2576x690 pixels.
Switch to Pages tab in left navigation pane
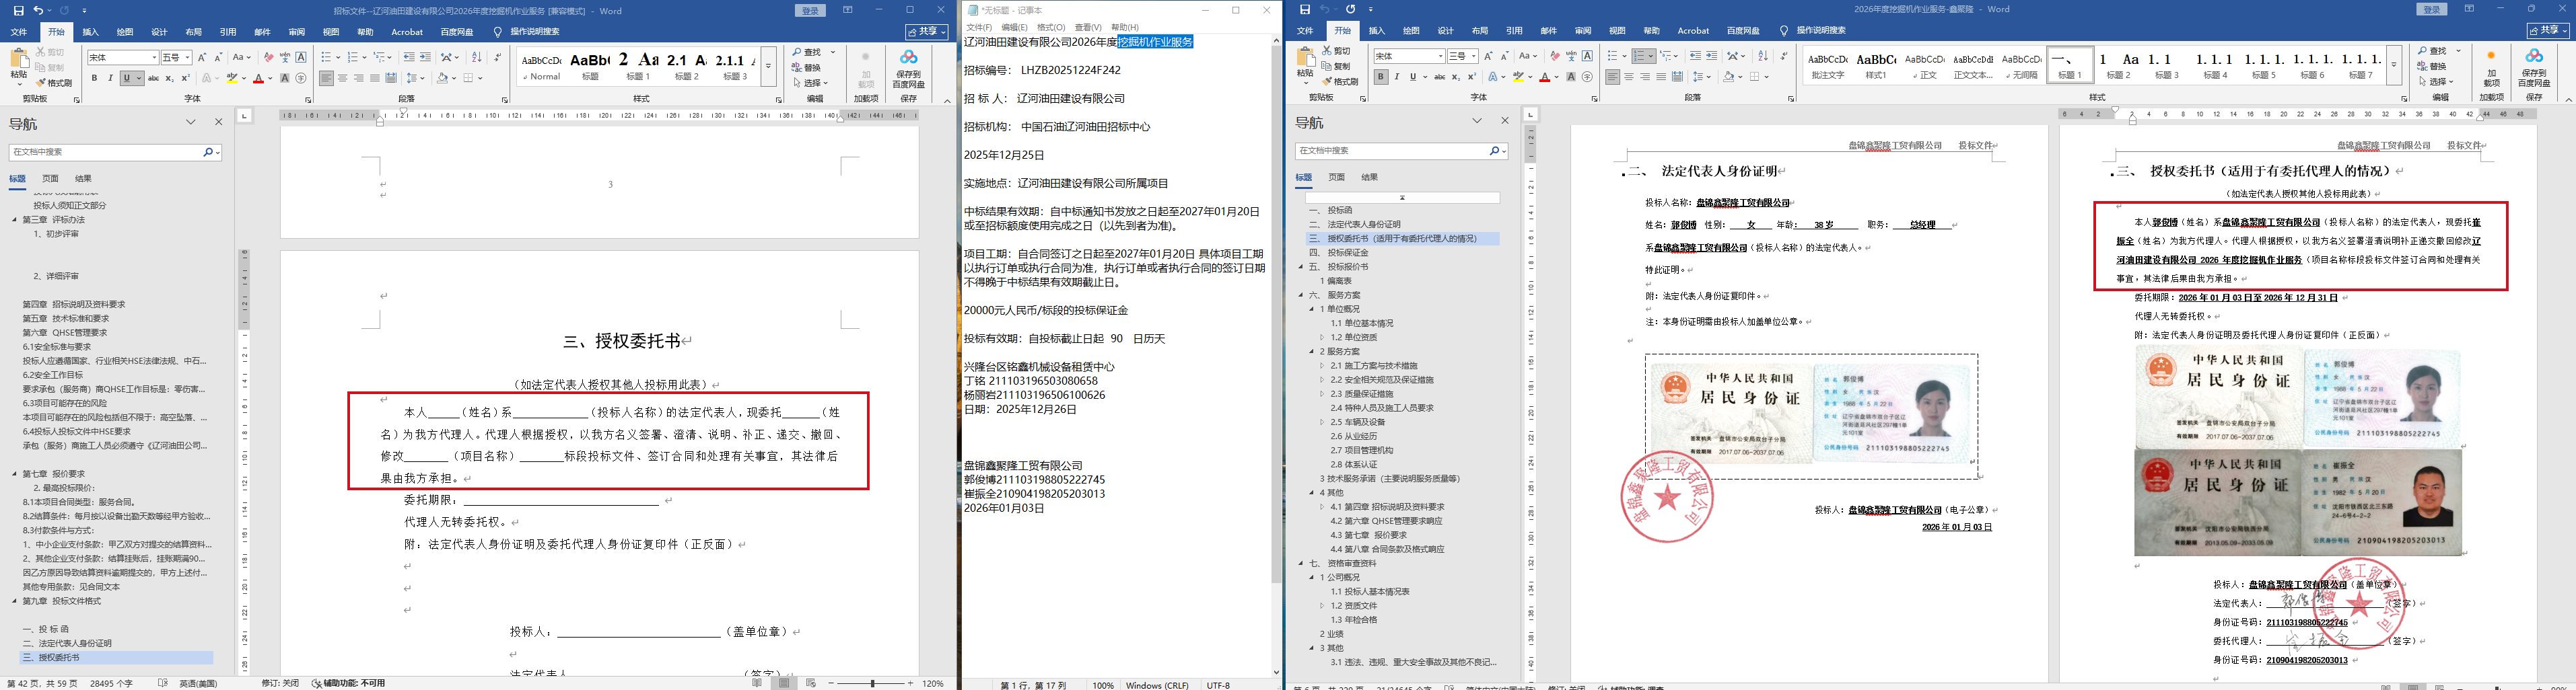click(50, 179)
